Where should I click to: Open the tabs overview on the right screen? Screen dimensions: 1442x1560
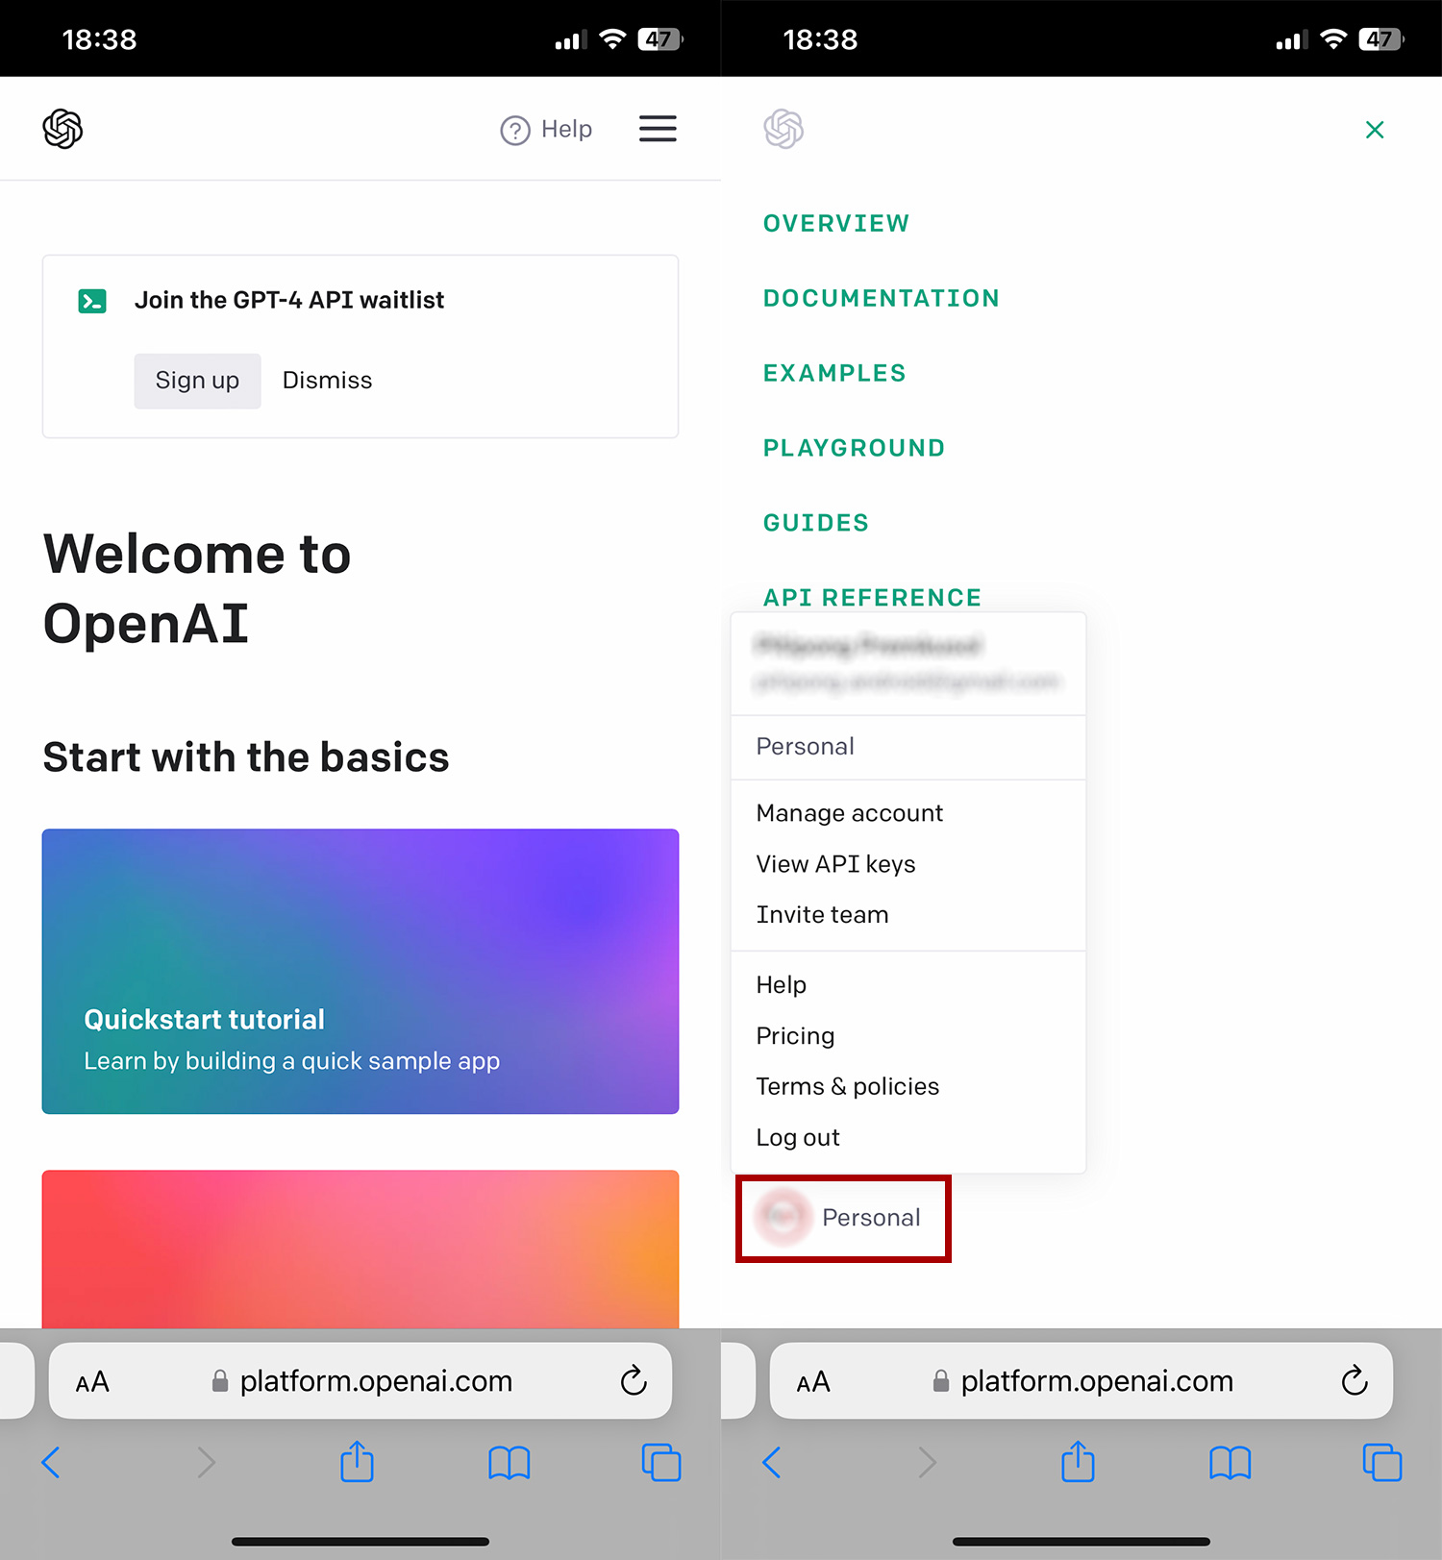click(x=1381, y=1462)
